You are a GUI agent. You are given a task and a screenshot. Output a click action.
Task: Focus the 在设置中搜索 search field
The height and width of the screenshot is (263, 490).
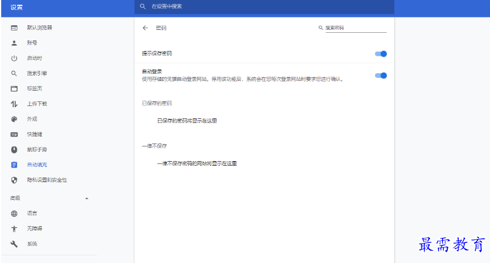point(264,6)
